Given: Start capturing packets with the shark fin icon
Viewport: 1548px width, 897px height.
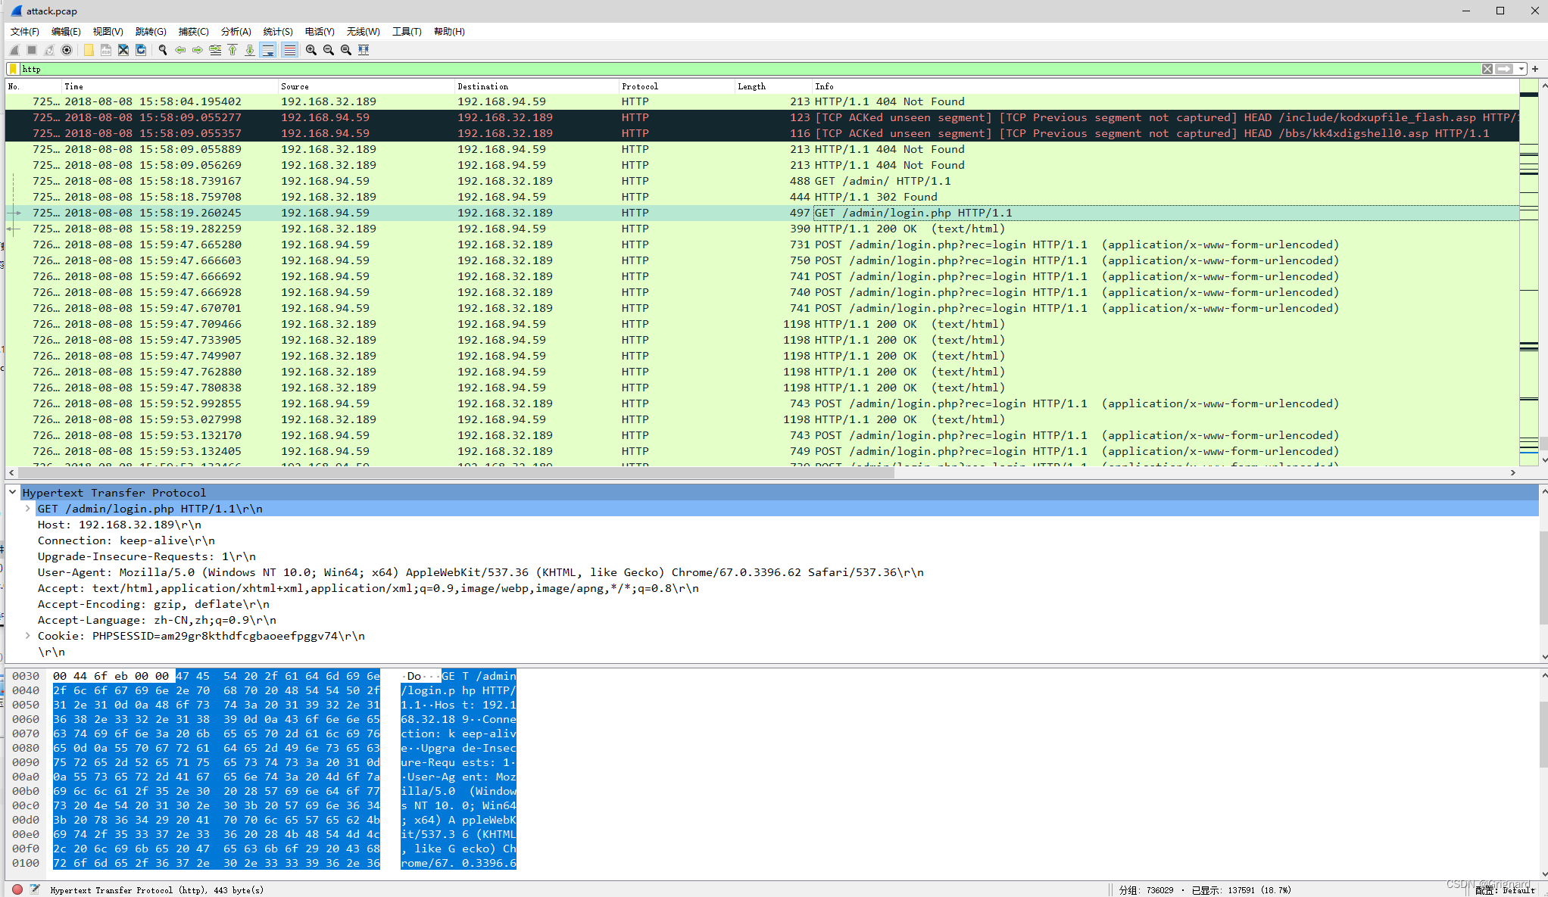Looking at the screenshot, I should tap(14, 50).
